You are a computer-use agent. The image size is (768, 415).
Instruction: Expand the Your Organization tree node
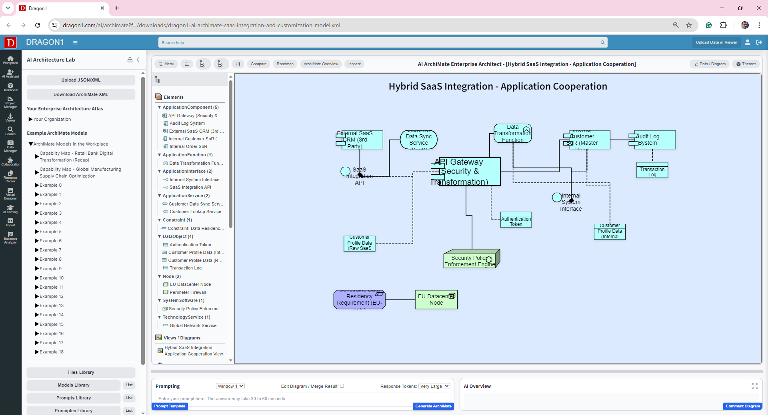[30, 119]
